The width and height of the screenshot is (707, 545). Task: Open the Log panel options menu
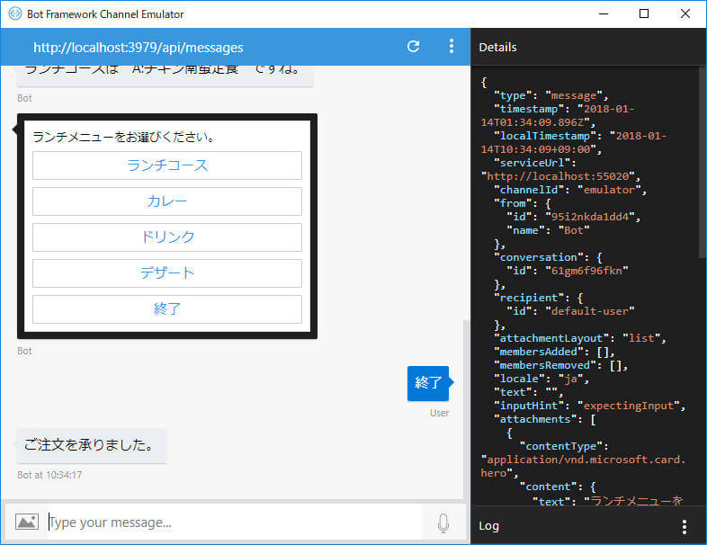pyautogui.click(x=684, y=526)
